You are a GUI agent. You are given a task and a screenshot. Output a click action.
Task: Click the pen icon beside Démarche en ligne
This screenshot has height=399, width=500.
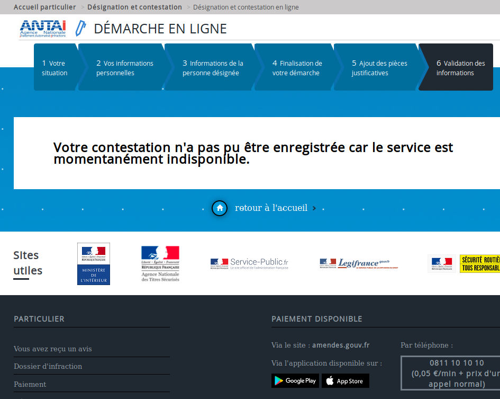tap(80, 28)
